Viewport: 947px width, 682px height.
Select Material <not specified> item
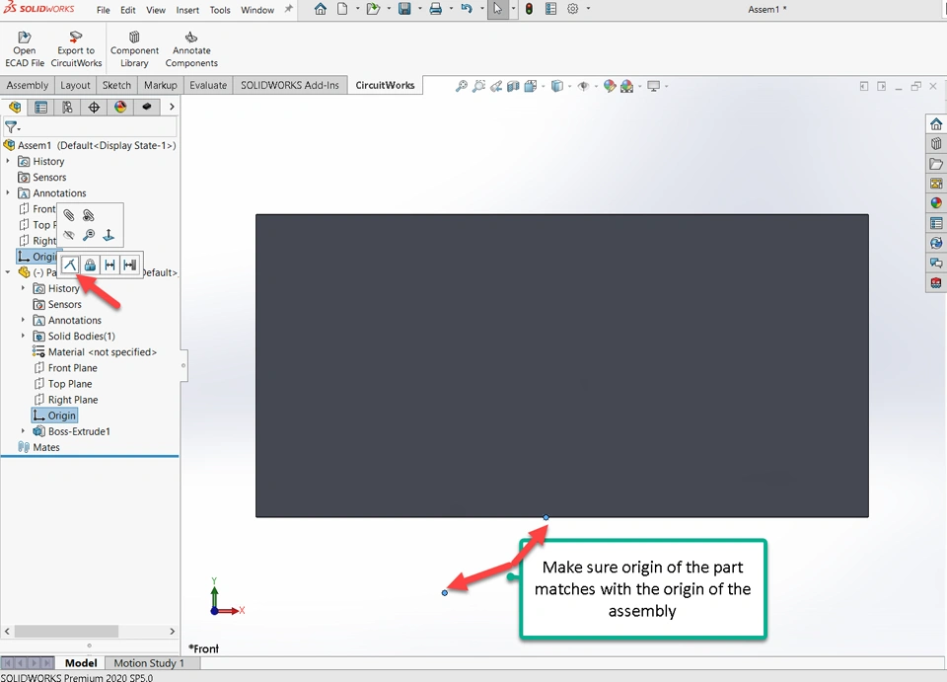pos(95,352)
